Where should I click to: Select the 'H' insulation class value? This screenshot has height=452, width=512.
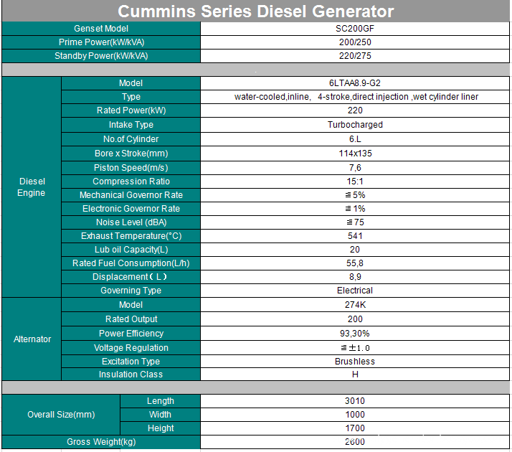(355, 375)
